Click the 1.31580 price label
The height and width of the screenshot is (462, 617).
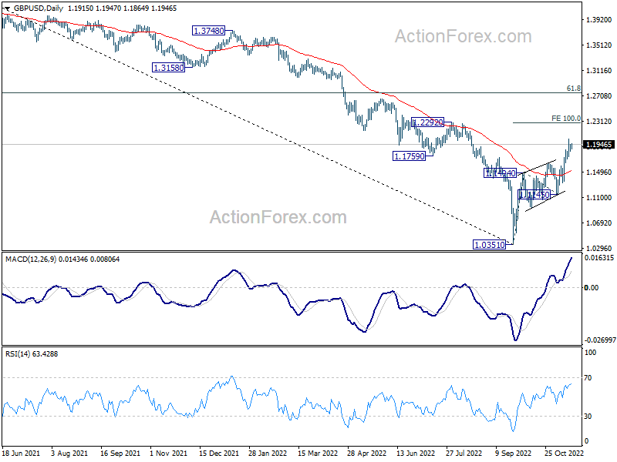(x=169, y=68)
